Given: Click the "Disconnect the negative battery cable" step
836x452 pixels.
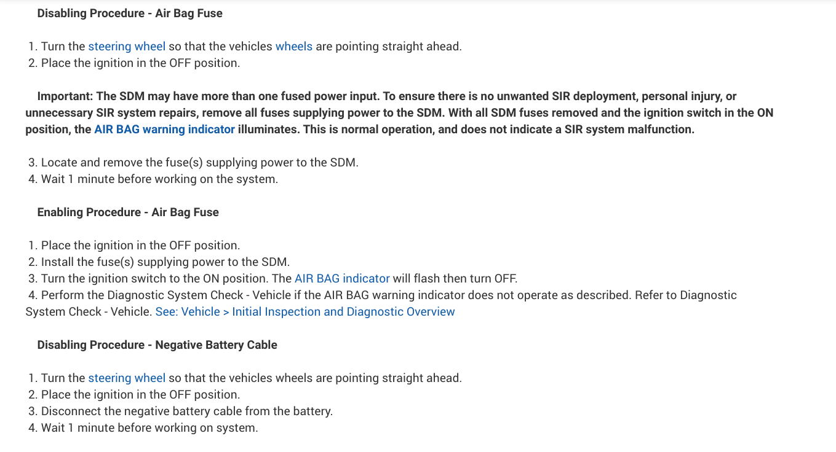Looking at the screenshot, I should pos(186,411).
